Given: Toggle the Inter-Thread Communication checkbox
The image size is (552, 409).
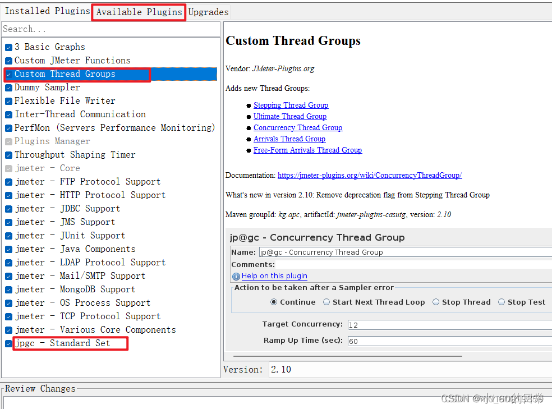Looking at the screenshot, I should coord(9,115).
